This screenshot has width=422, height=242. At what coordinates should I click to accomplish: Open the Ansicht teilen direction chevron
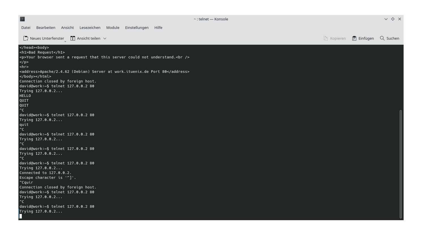(105, 38)
